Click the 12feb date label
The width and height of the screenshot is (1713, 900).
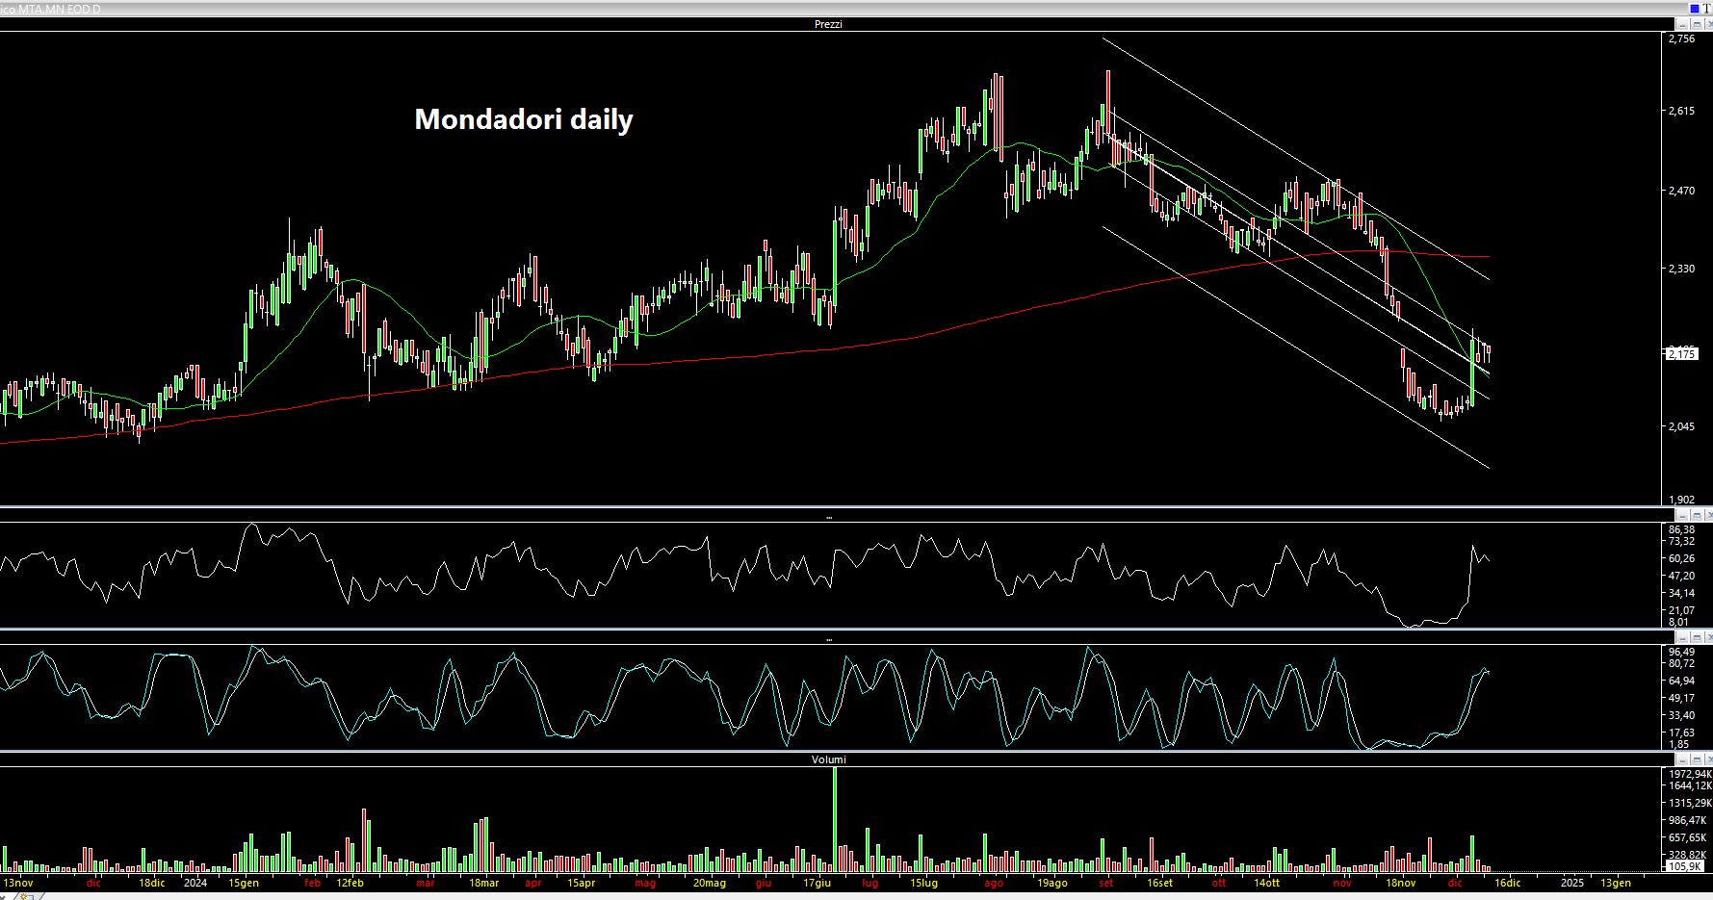(x=350, y=883)
